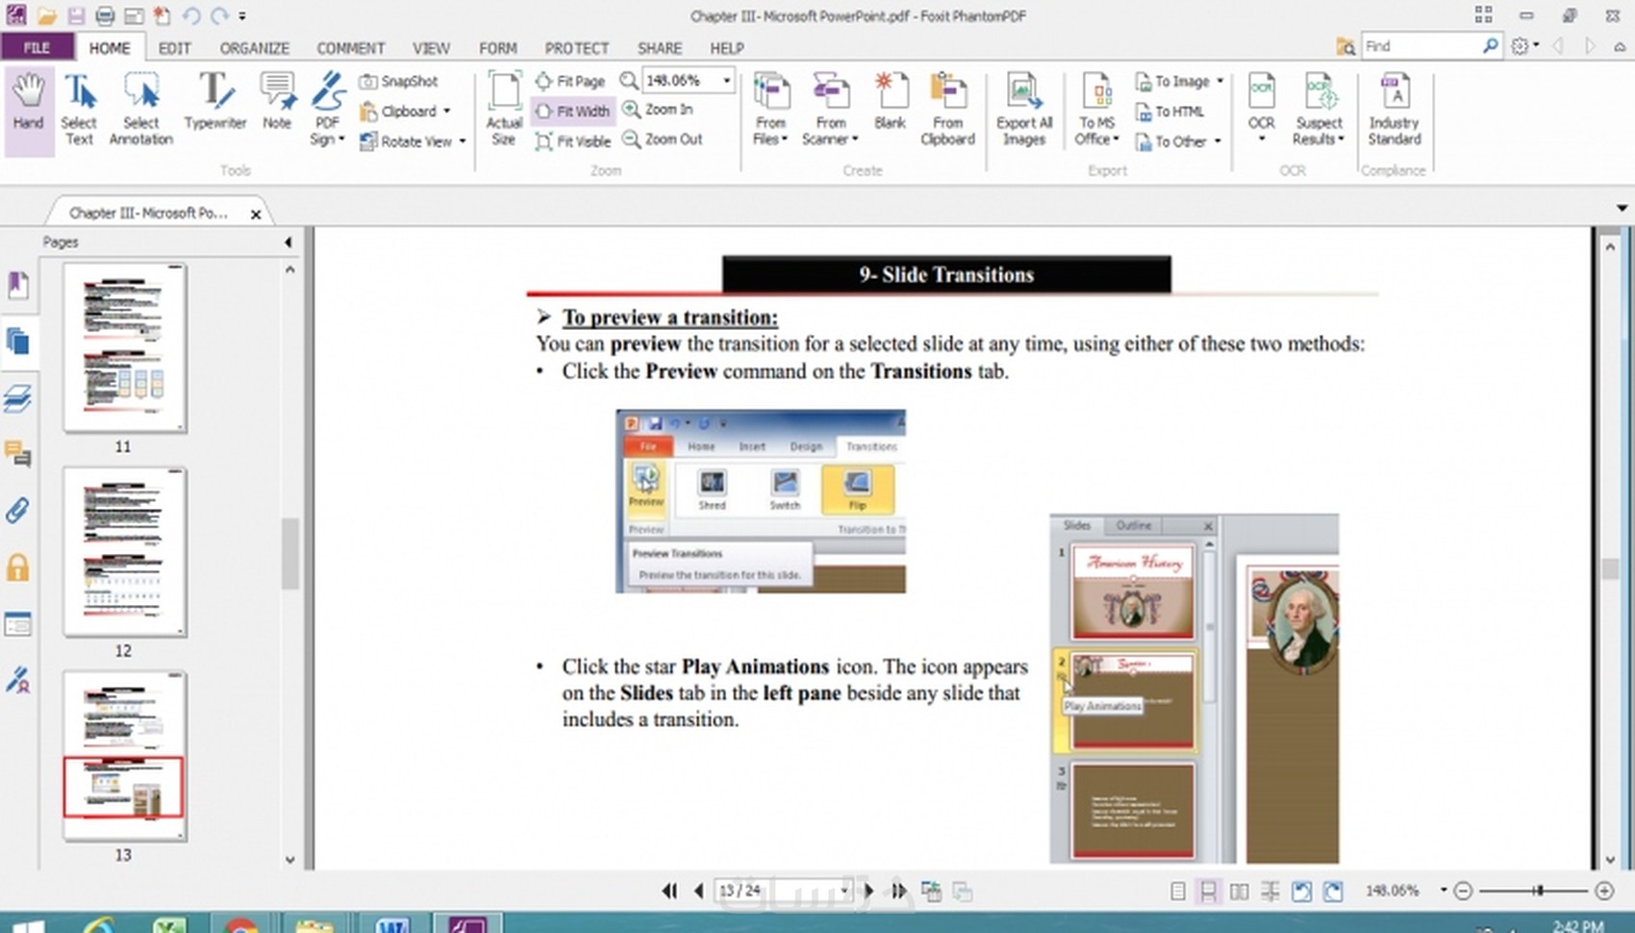The width and height of the screenshot is (1635, 933).
Task: Click Industry Standard compliance button
Action: (x=1395, y=109)
